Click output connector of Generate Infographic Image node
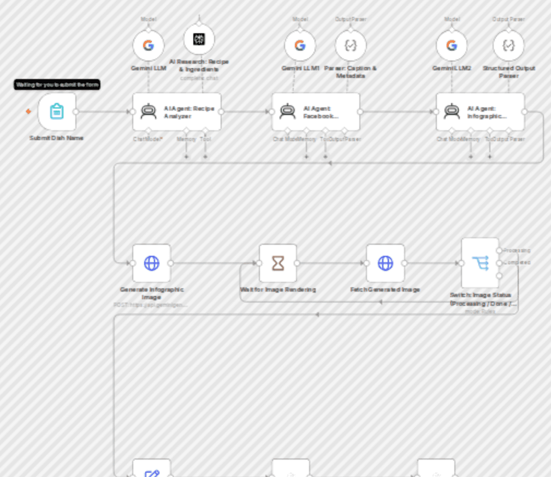This screenshot has width=551, height=477. click(x=171, y=263)
